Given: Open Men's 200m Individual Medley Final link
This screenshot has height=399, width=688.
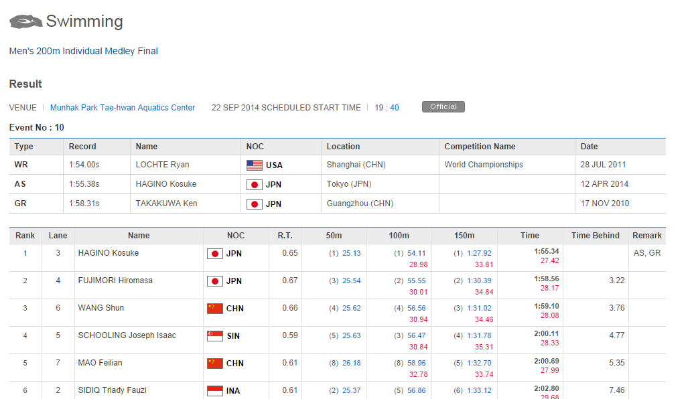Looking at the screenshot, I should (84, 51).
